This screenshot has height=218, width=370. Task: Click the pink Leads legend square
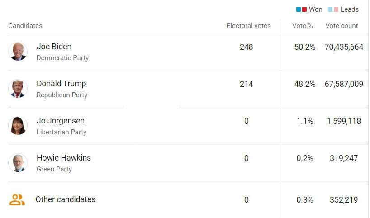click(x=336, y=9)
